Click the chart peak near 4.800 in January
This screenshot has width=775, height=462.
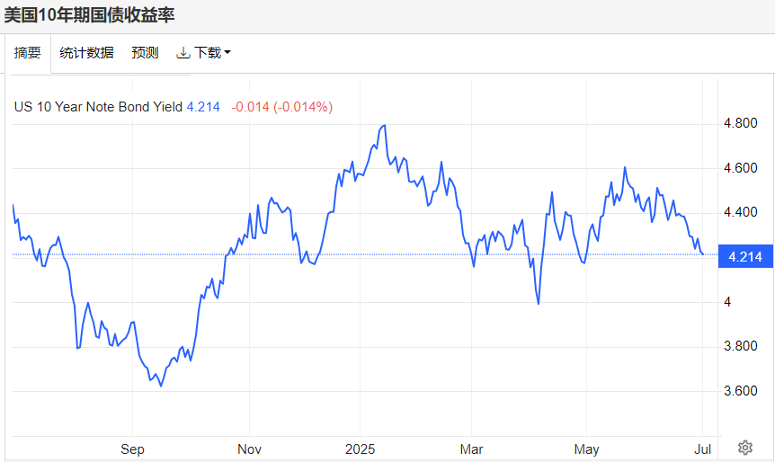(384, 126)
